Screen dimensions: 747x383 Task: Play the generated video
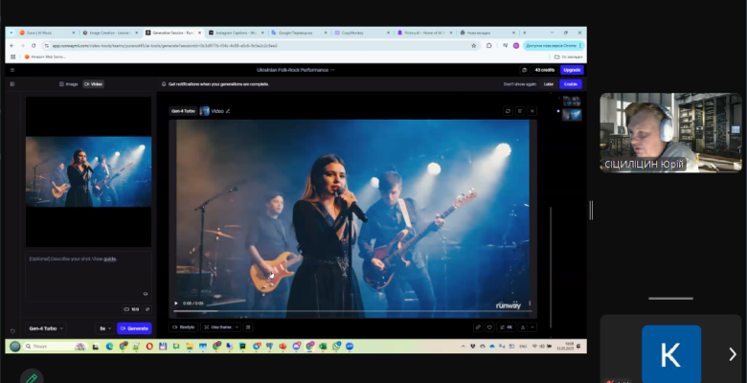176,303
